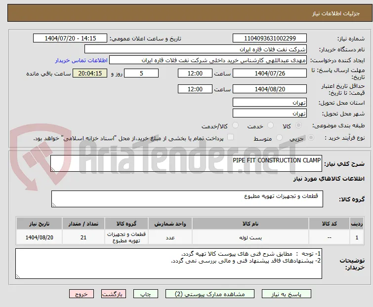The width and height of the screenshot is (373, 307).
Task: Click the remaining time countdown 20:04:15
Action: click(90, 73)
